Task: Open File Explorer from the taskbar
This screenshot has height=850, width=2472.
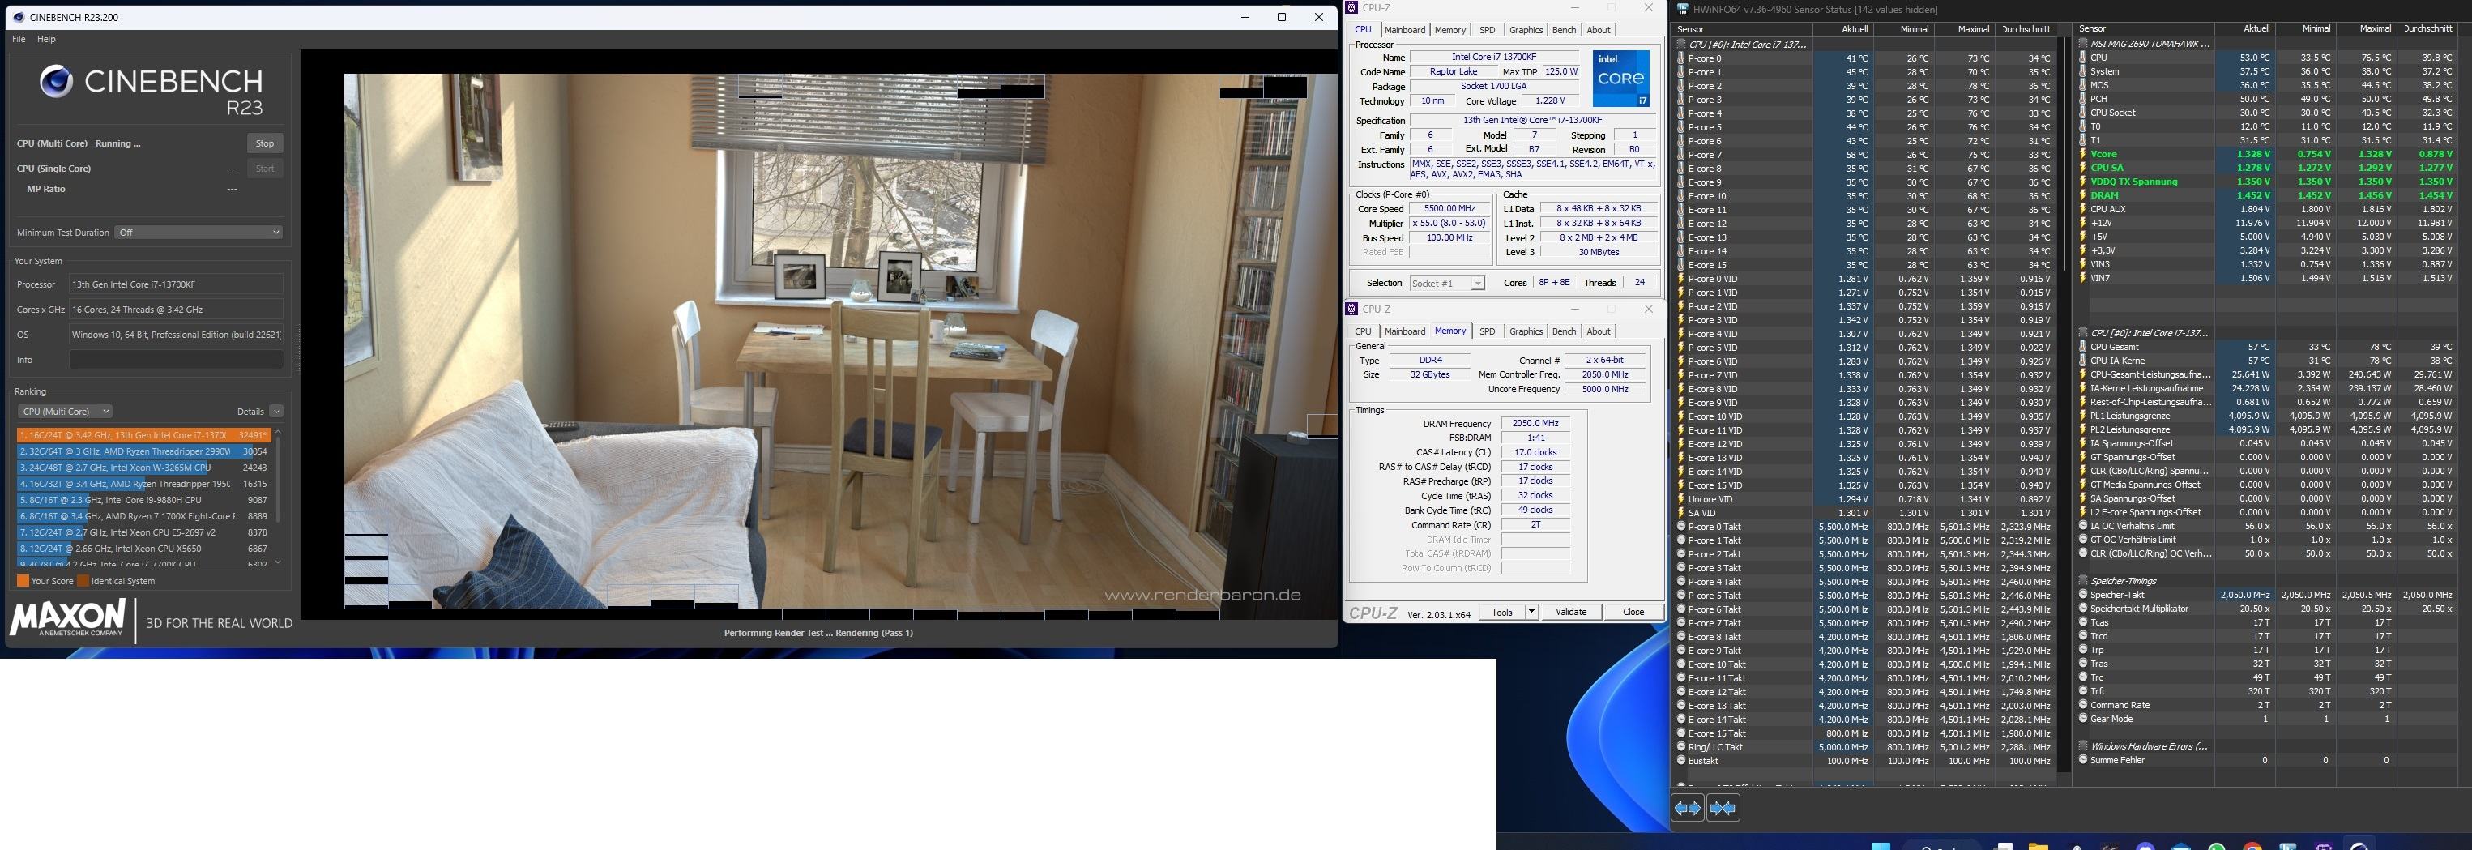Action: (2039, 845)
